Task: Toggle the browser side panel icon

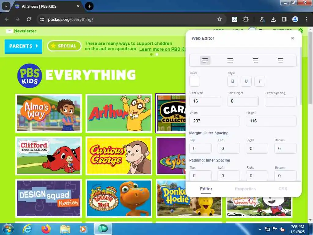Action: pyautogui.click(x=284, y=19)
